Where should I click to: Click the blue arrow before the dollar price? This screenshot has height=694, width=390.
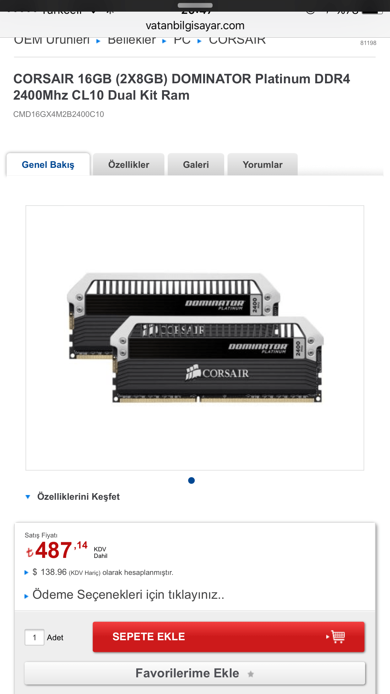[x=26, y=572]
